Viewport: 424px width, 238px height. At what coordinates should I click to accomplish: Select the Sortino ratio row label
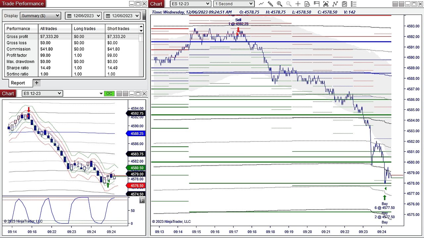point(18,74)
